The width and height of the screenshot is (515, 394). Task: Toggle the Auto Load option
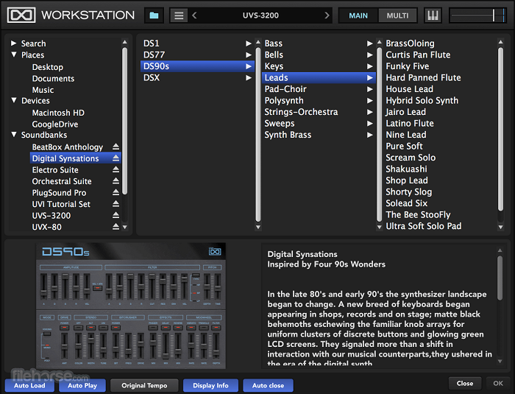(x=29, y=385)
